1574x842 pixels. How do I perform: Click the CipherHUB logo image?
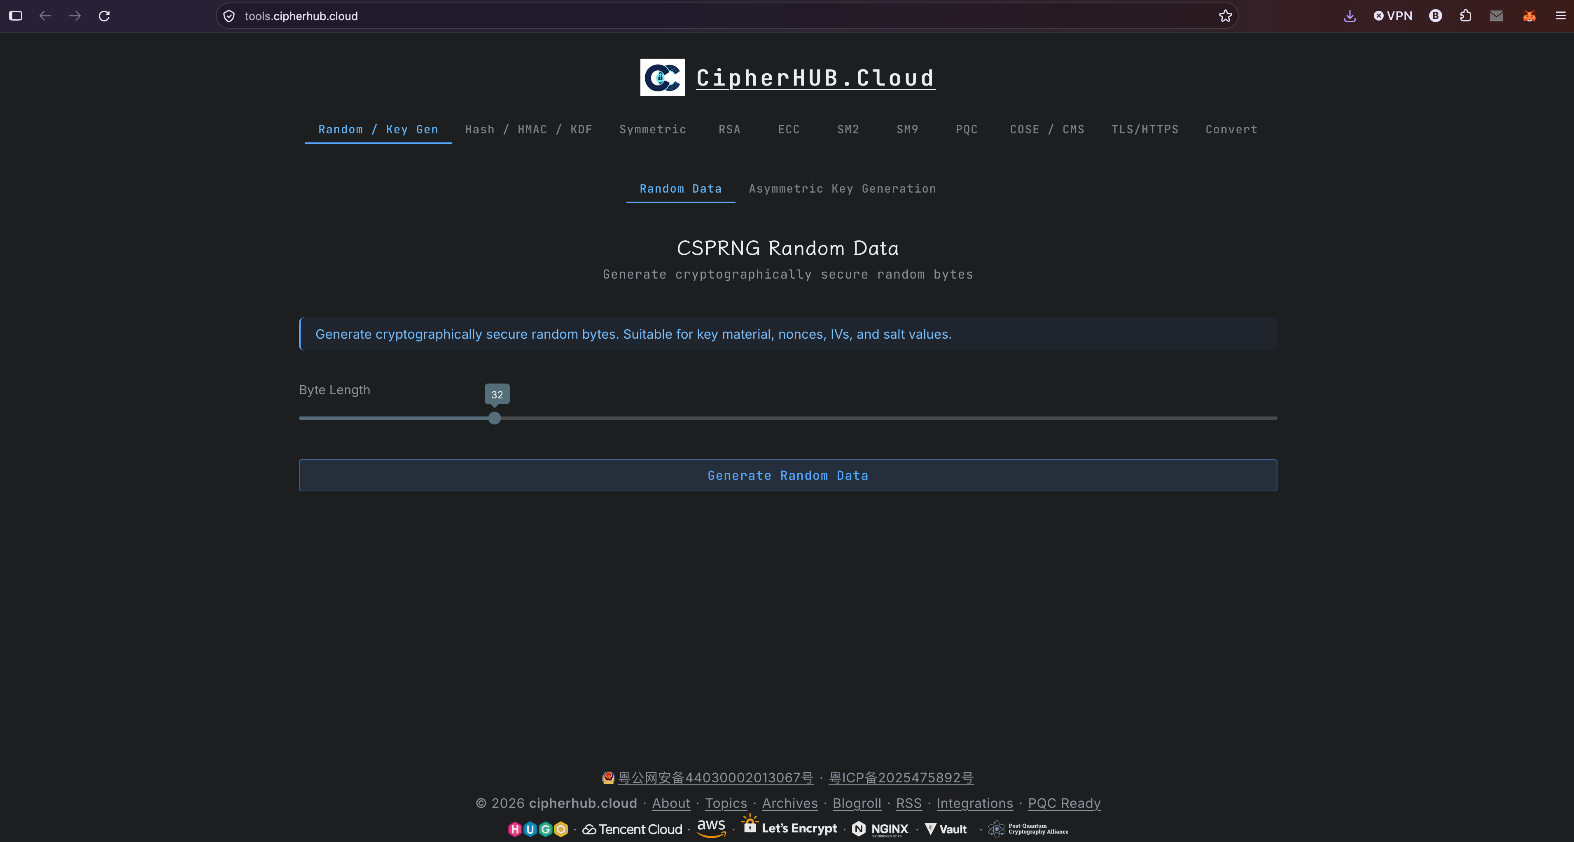pyautogui.click(x=662, y=77)
